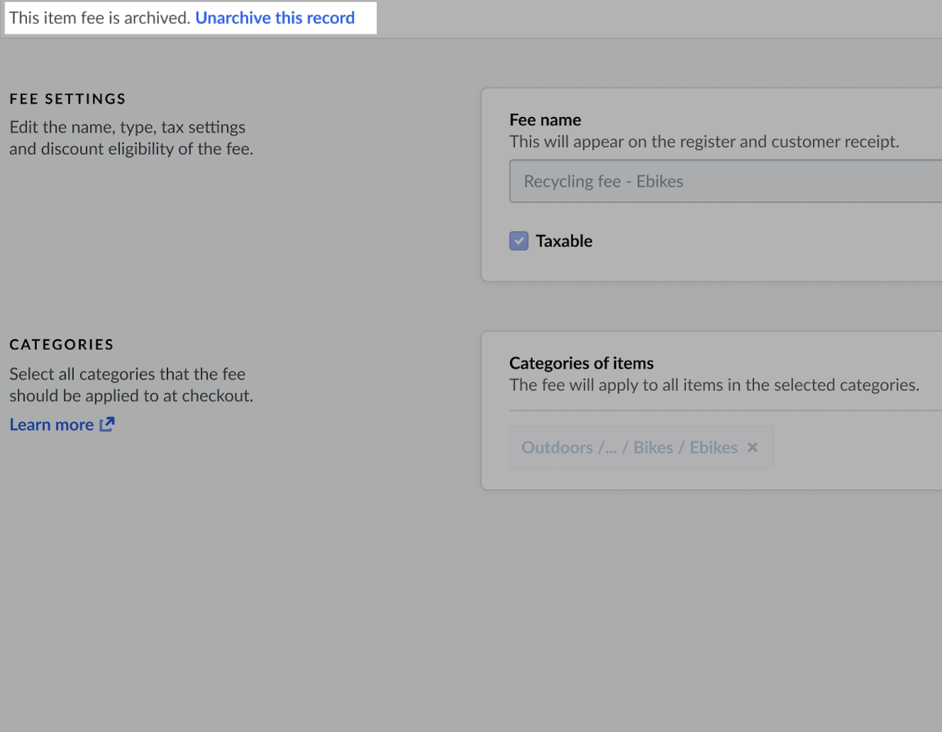Click the Fee name field label
The height and width of the screenshot is (732, 942).
coord(545,120)
